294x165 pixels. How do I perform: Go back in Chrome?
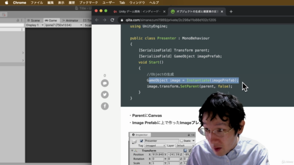click(x=97, y=20)
